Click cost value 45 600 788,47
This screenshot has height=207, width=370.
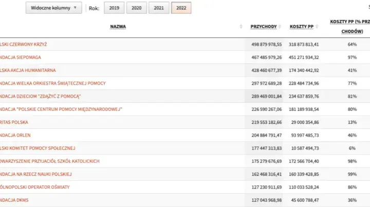[305, 200]
